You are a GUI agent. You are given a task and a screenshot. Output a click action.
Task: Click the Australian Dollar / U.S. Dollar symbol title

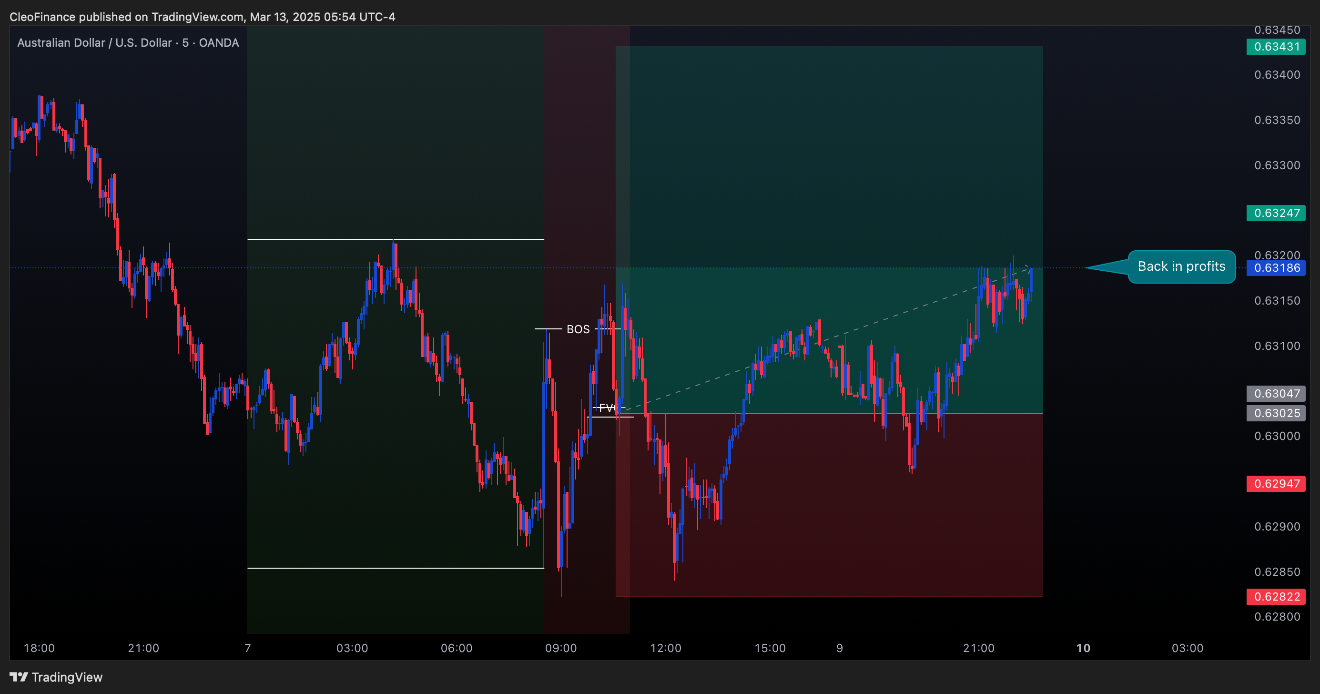click(x=128, y=42)
